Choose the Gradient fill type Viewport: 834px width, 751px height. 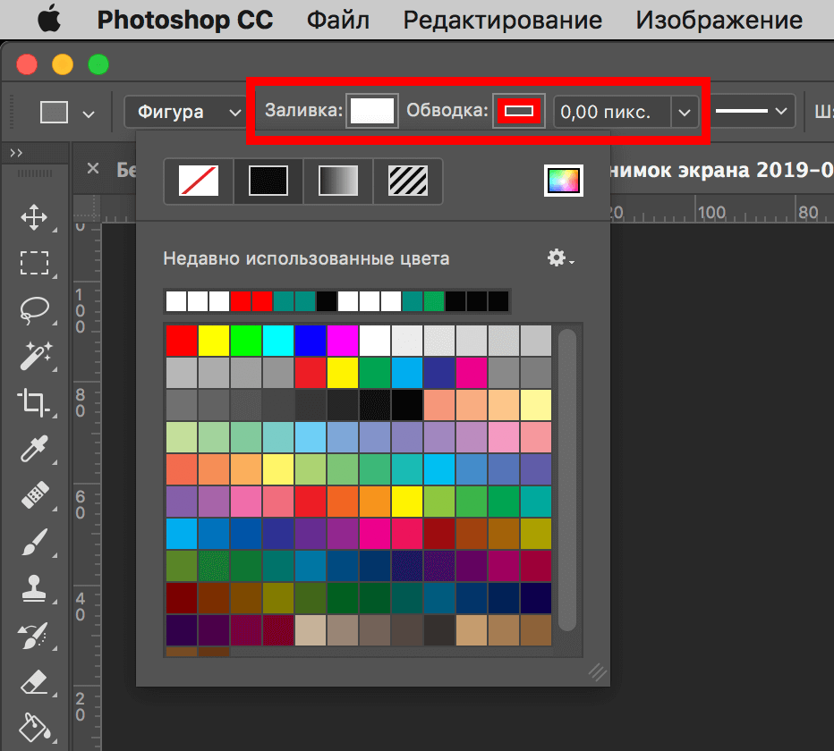[338, 181]
